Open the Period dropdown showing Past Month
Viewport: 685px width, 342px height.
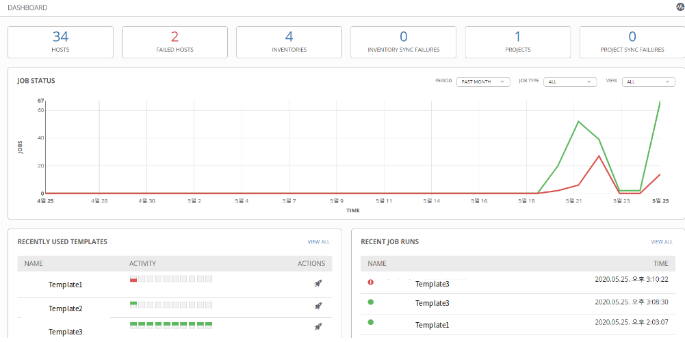(483, 81)
